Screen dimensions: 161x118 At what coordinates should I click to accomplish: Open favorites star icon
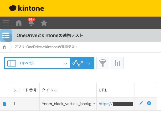click(x=44, y=23)
